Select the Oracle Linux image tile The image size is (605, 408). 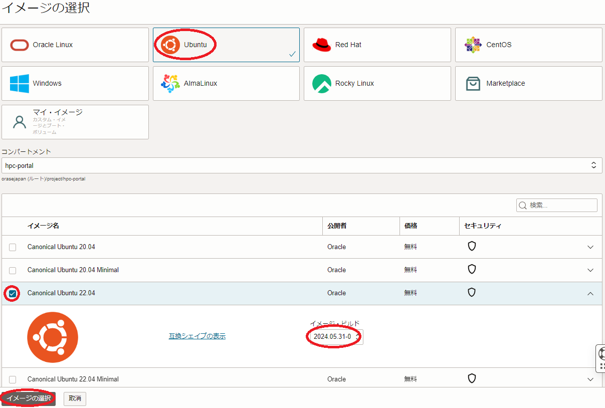75,45
